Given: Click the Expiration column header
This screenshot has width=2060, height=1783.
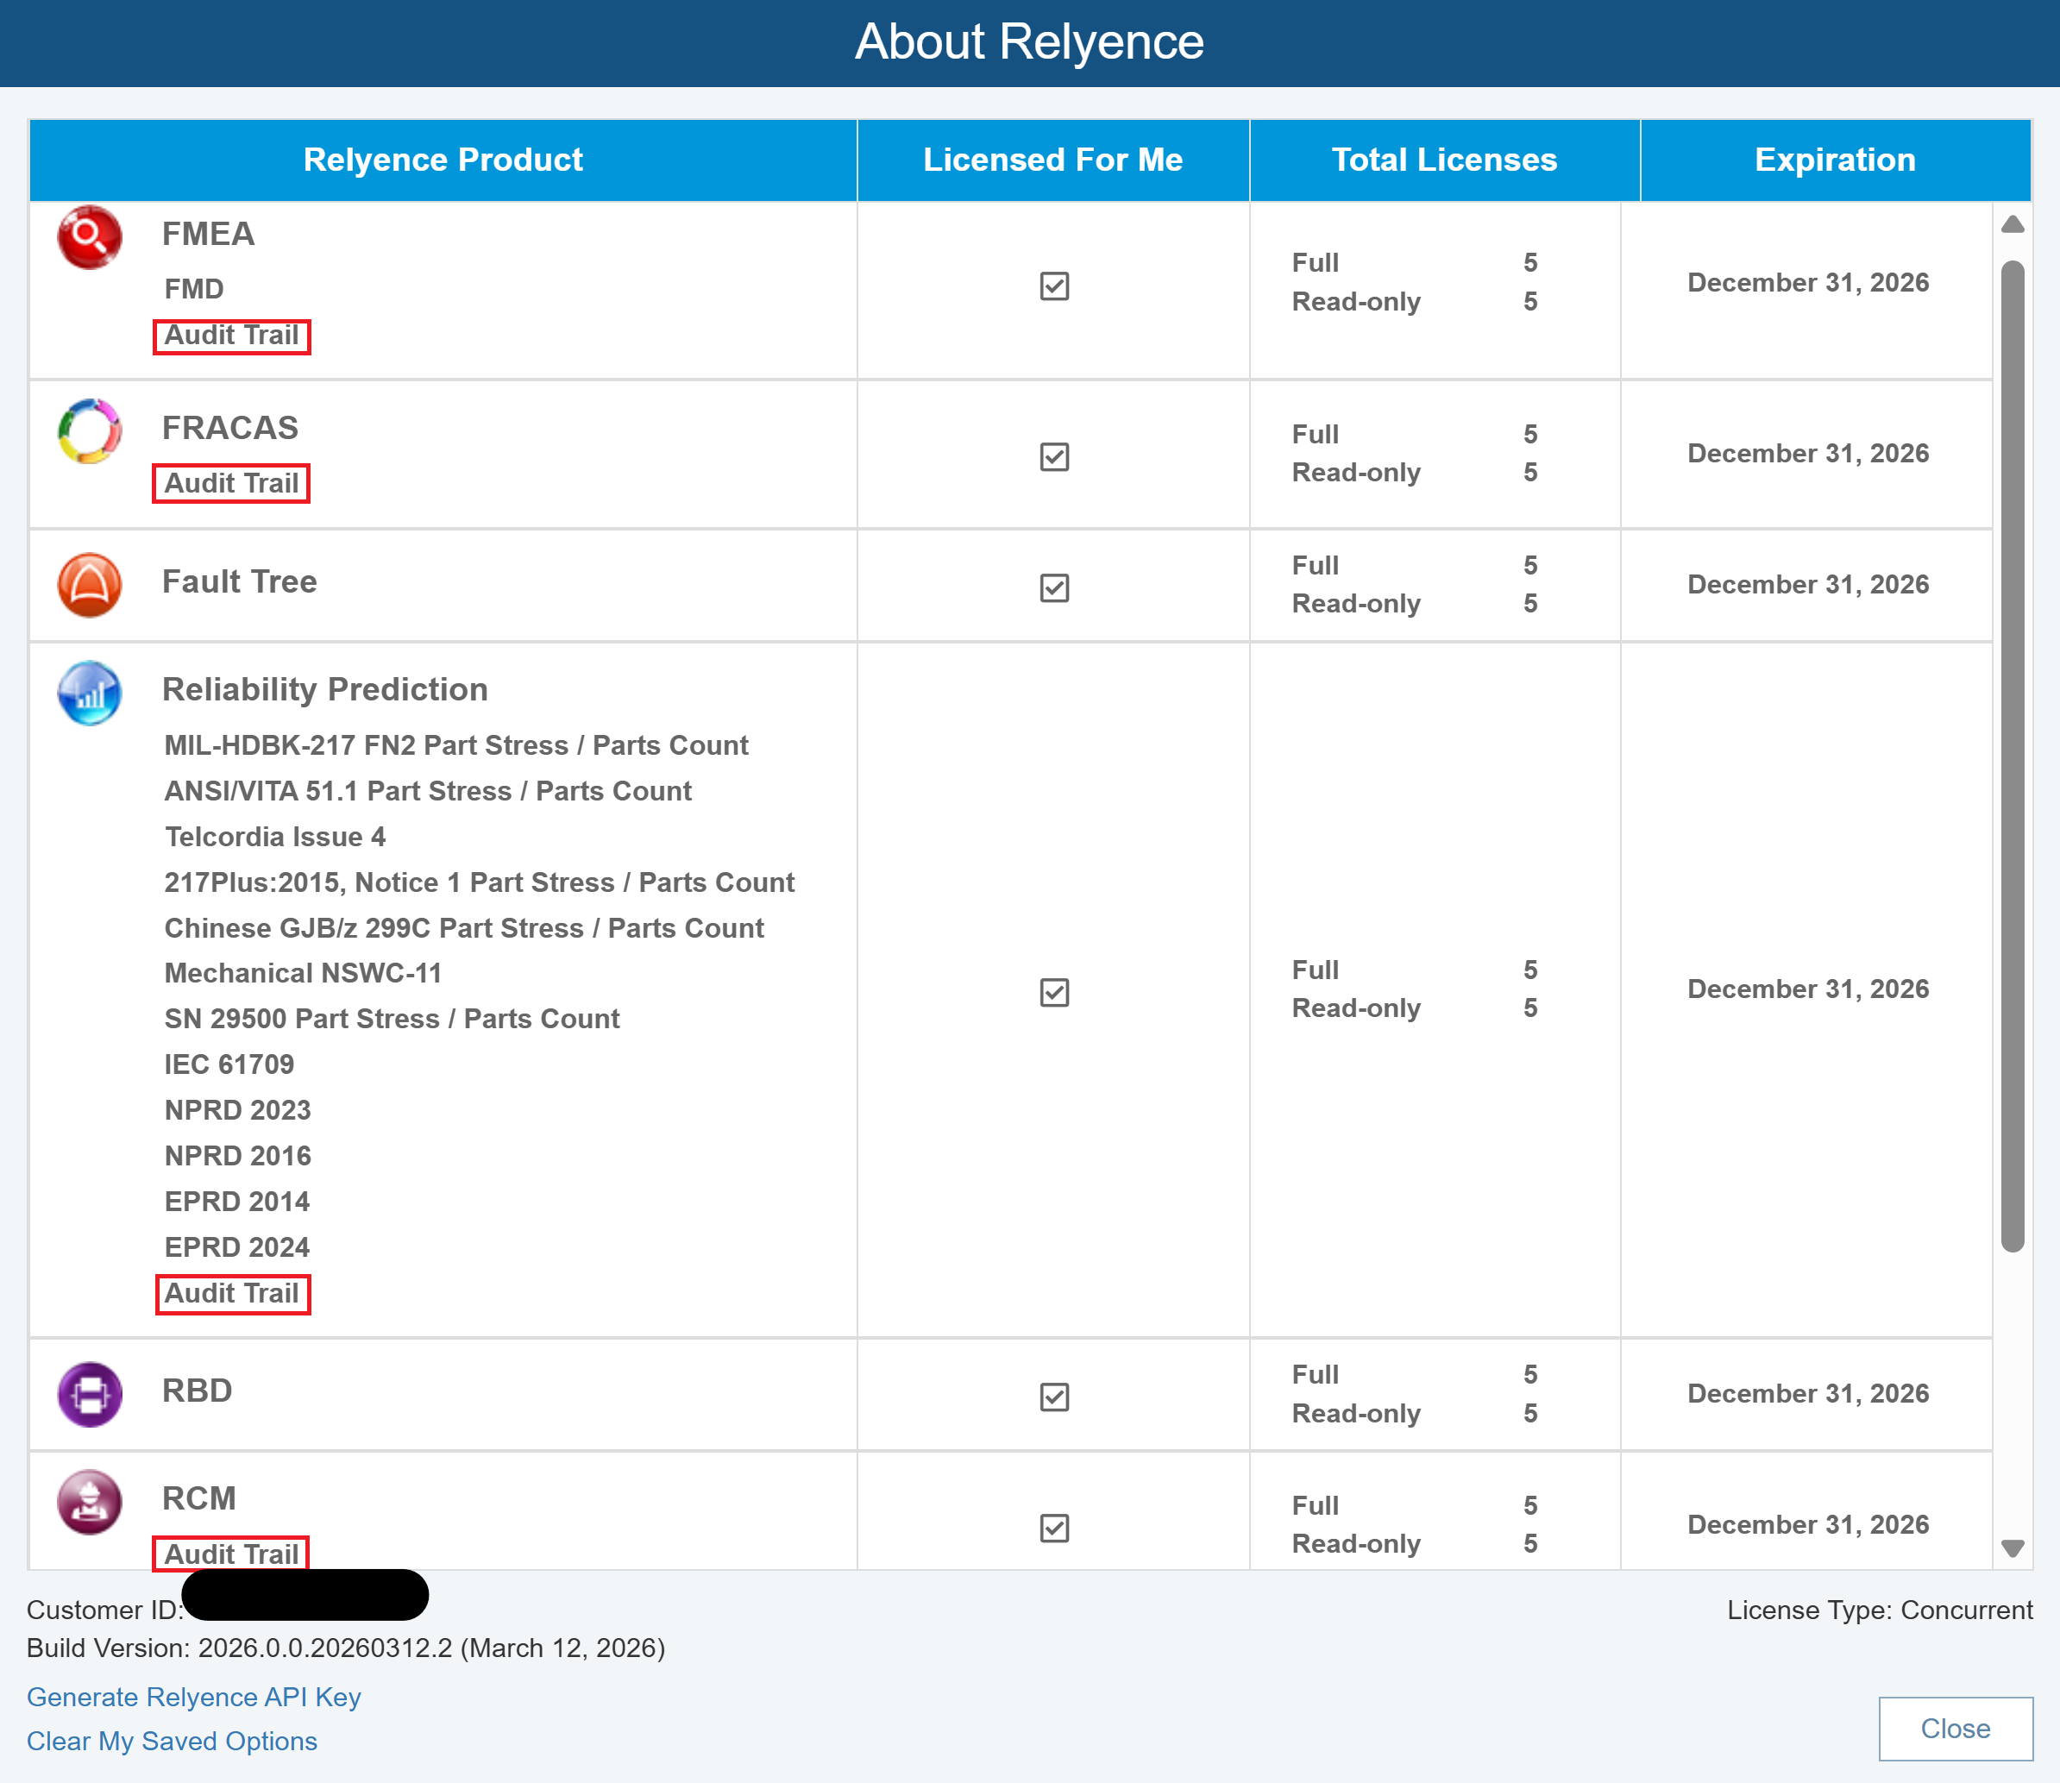Looking at the screenshot, I should tap(1834, 160).
